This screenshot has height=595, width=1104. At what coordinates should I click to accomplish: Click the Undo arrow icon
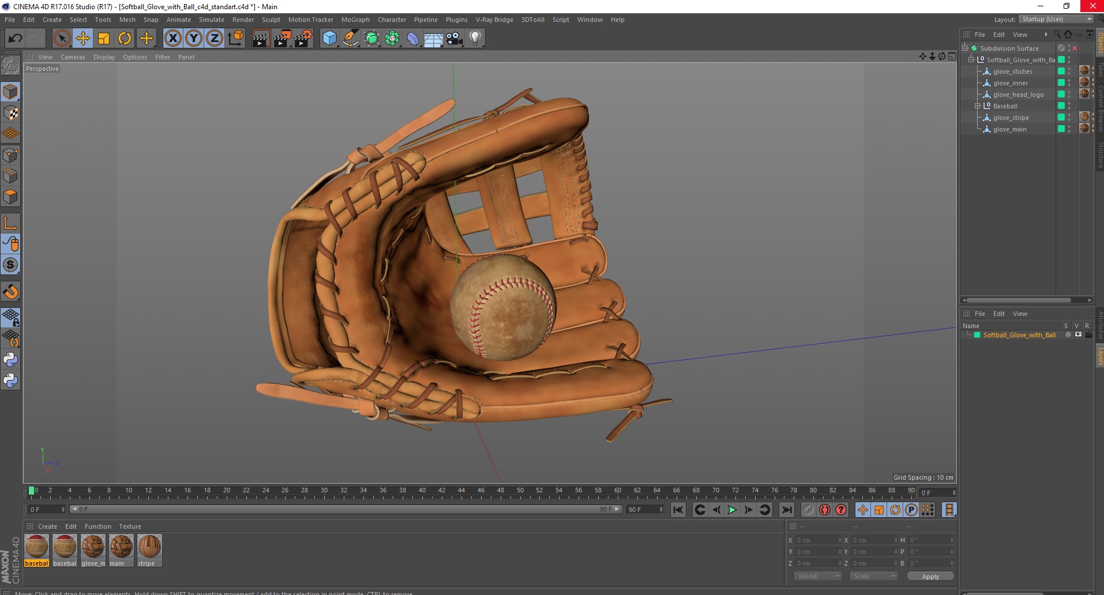[15, 39]
